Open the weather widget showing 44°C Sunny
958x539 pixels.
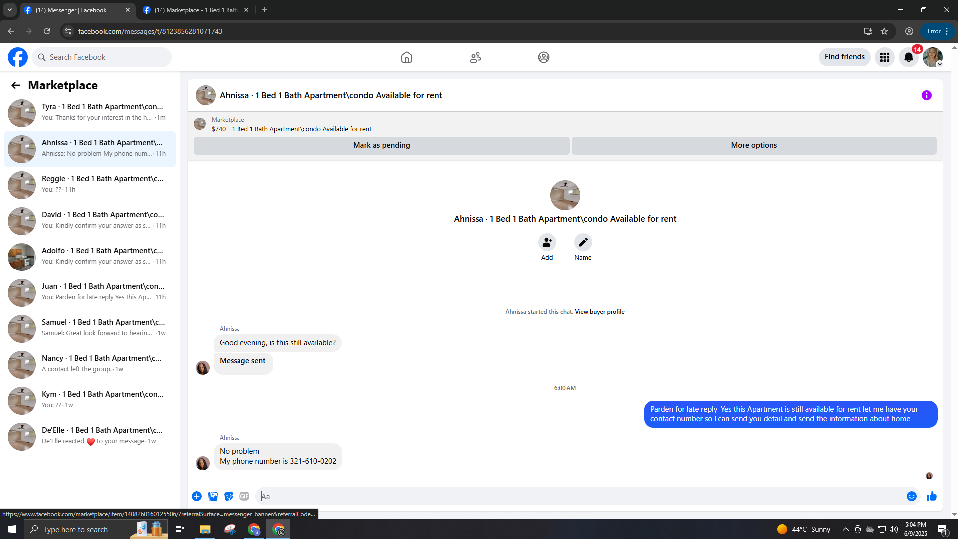pyautogui.click(x=804, y=529)
